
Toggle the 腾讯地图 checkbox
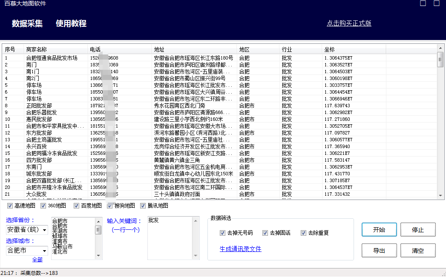coord(143,206)
